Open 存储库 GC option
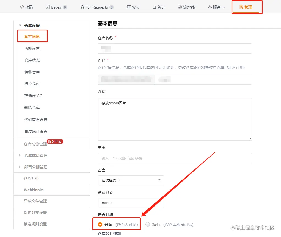The width and height of the screenshot is (281, 237). coord(33,96)
